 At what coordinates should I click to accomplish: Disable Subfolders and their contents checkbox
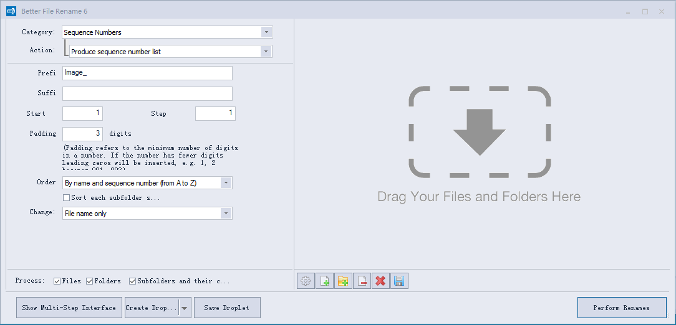(133, 281)
